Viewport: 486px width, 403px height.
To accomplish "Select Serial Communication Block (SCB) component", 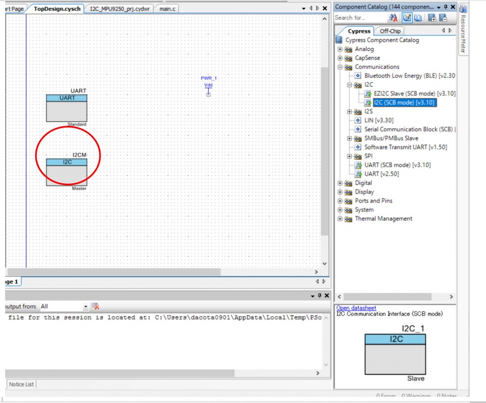I will [x=409, y=129].
